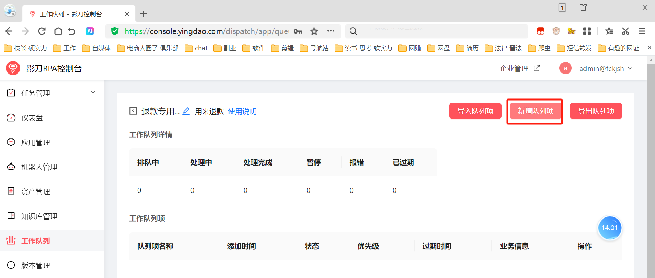Open the AI assistant icon in toolbar

[x=90, y=31]
